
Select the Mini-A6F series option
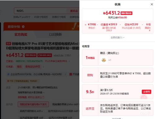[65, 104]
